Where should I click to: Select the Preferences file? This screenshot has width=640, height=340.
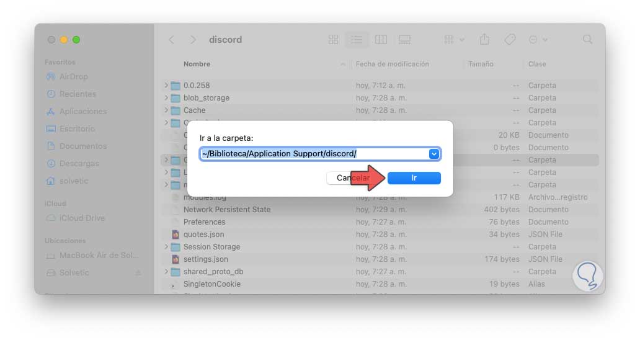click(x=380, y=222)
